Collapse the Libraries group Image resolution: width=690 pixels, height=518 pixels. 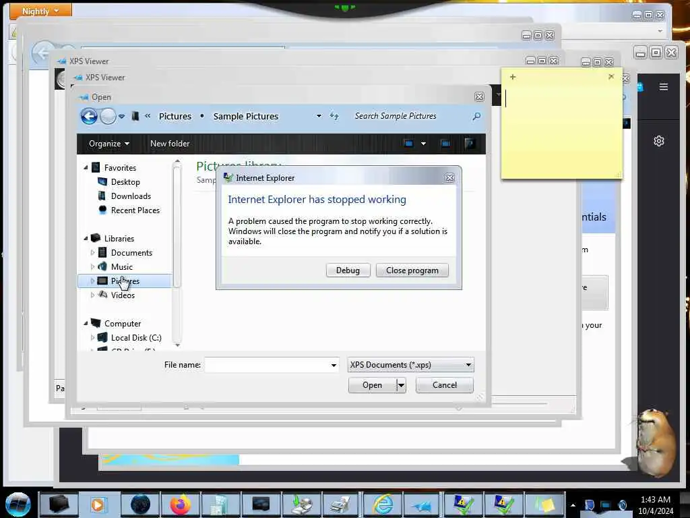[x=86, y=239]
